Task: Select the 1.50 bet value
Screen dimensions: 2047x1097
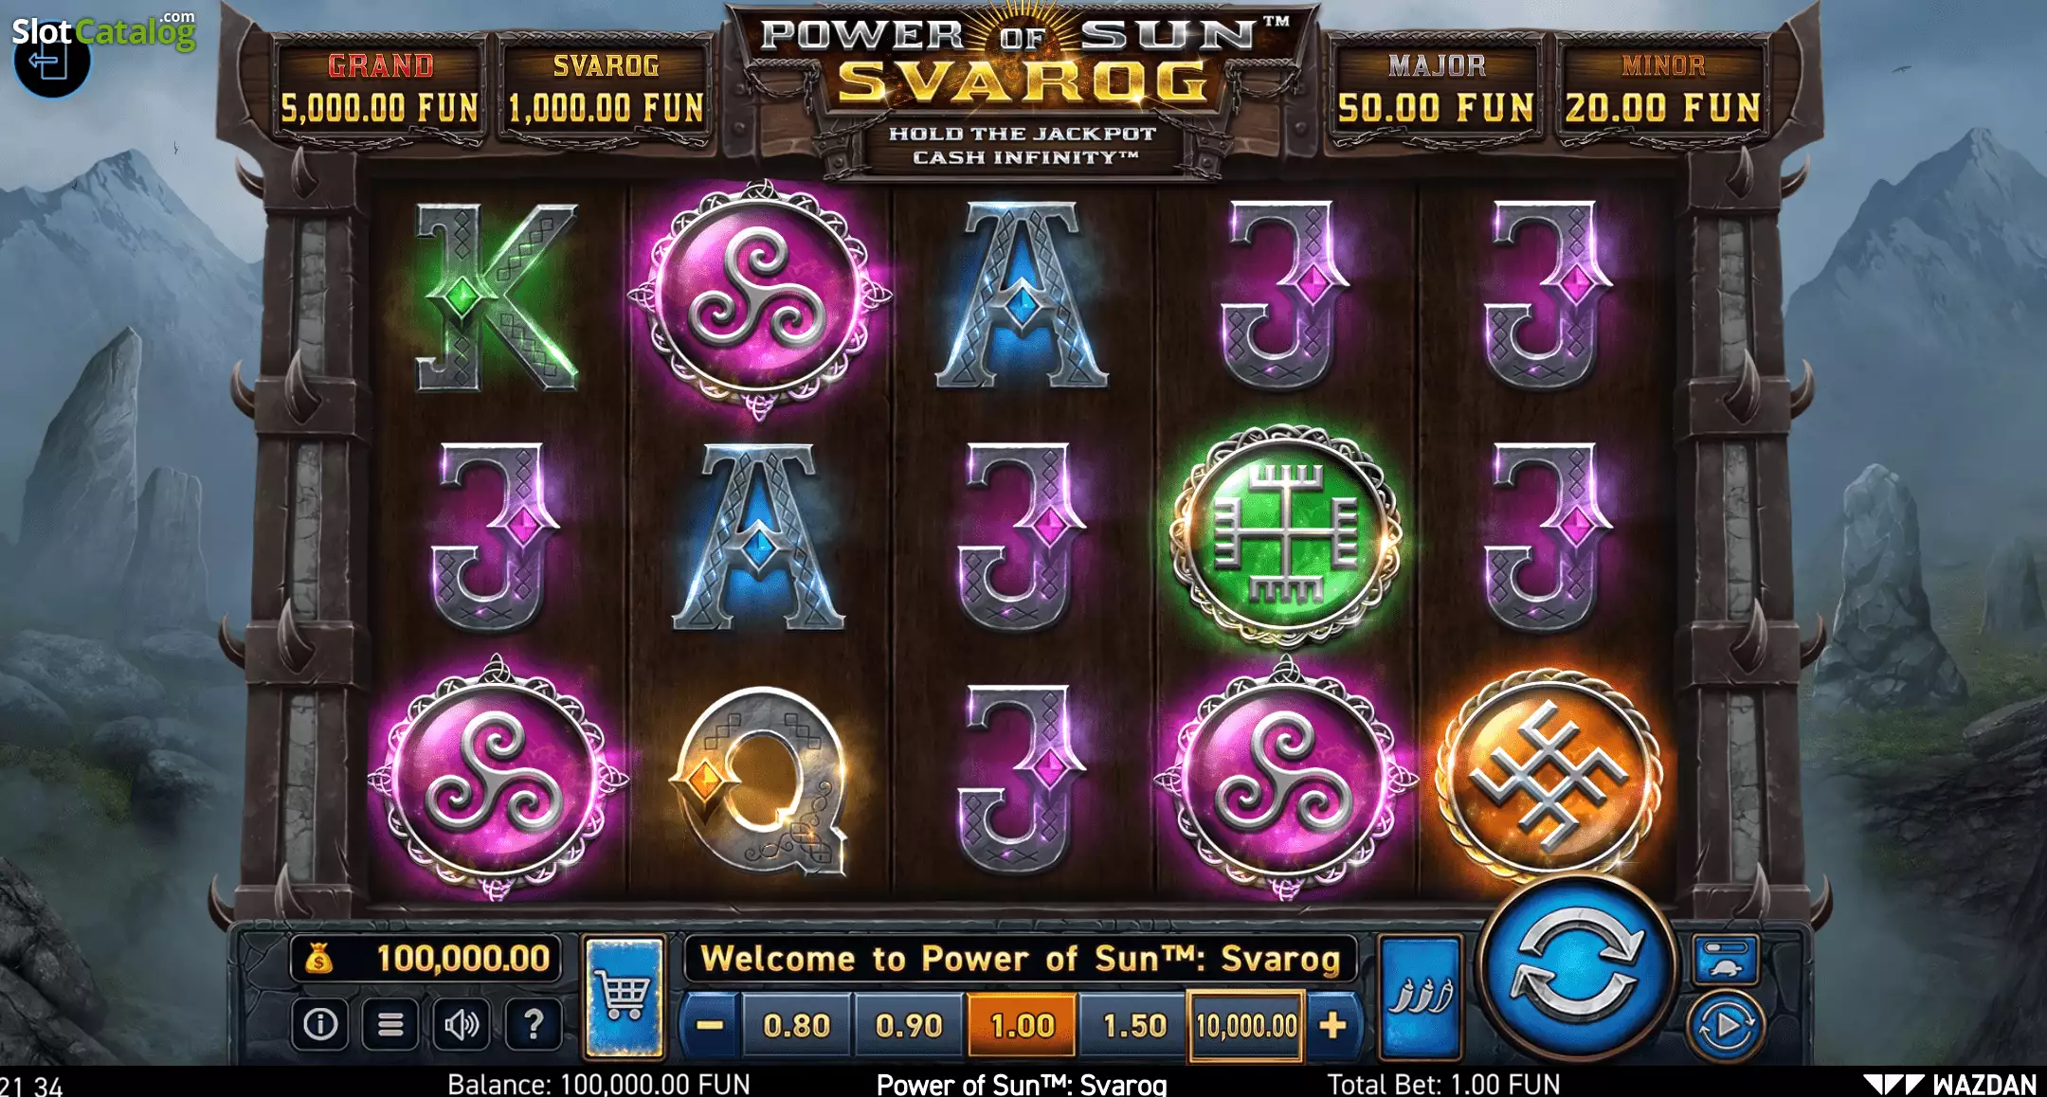Action: pos(1134,1025)
